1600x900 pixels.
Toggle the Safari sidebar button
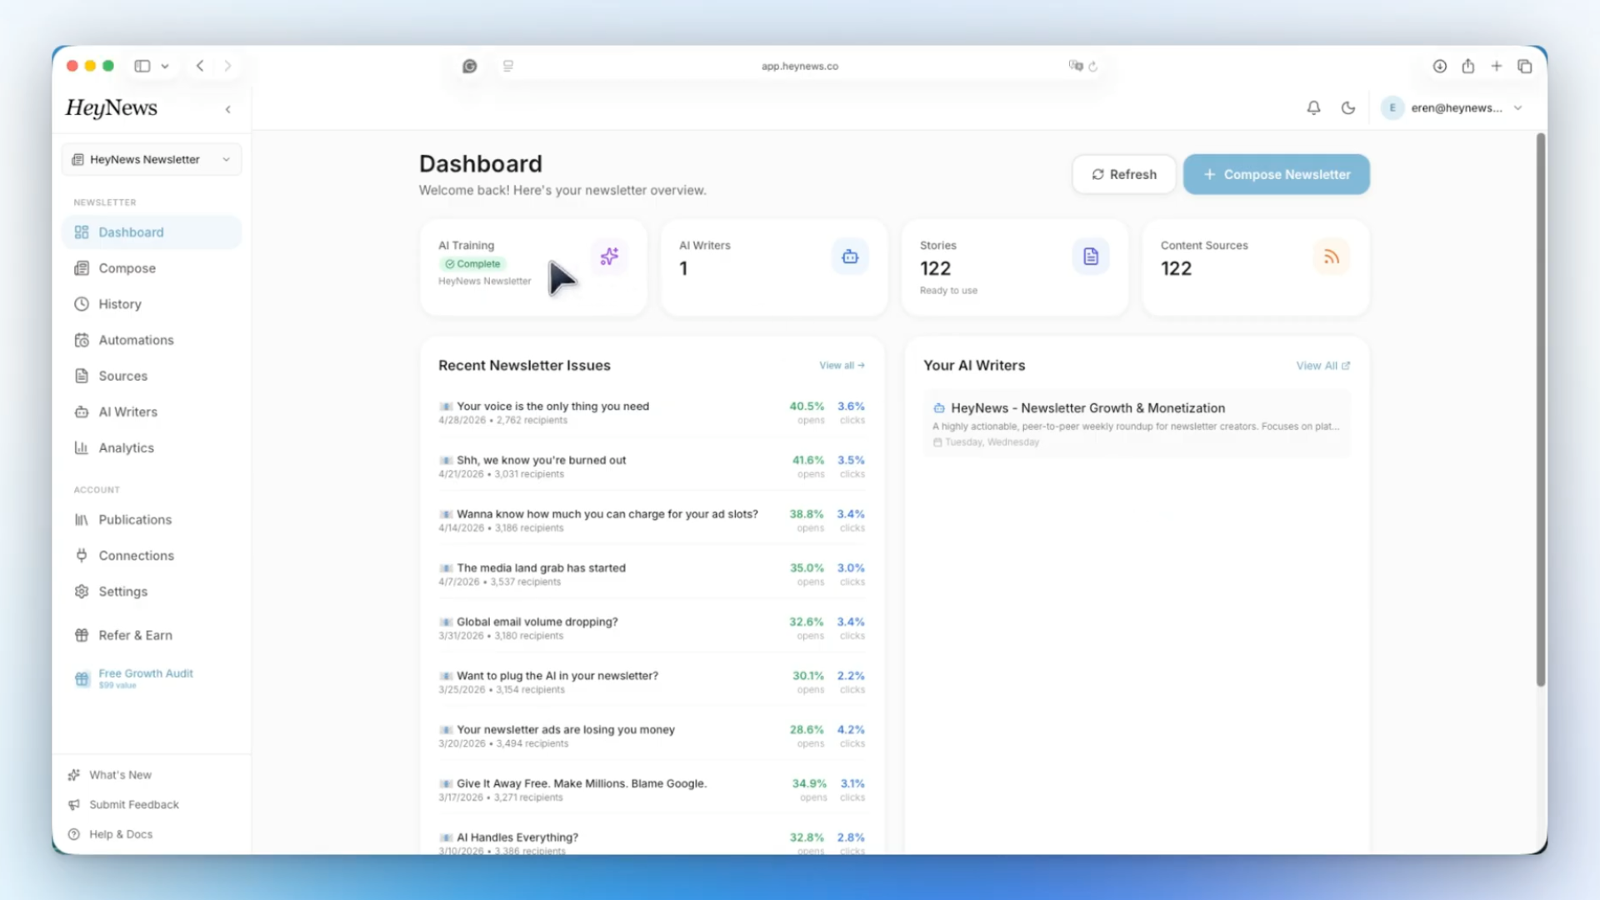(142, 66)
